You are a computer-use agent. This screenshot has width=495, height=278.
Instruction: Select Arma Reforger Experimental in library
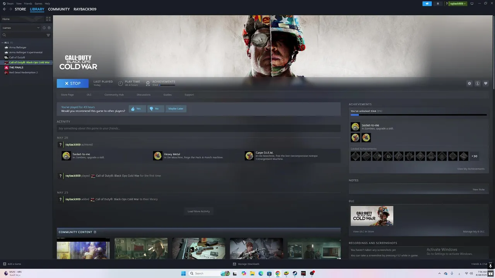(x=26, y=53)
